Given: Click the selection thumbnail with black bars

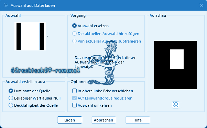Looking at the screenshot, I should tap(30, 36).
